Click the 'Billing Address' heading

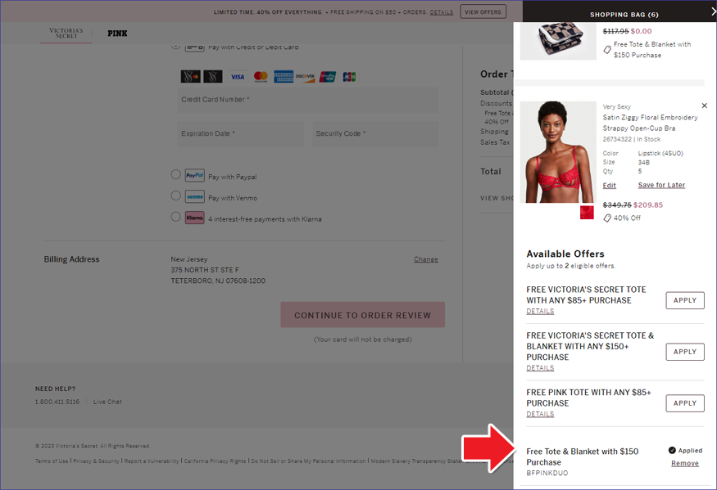coord(71,259)
